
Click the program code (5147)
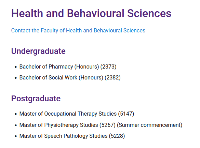126,114
